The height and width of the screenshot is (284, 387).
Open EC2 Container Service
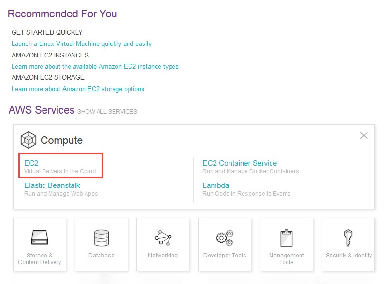pos(240,163)
